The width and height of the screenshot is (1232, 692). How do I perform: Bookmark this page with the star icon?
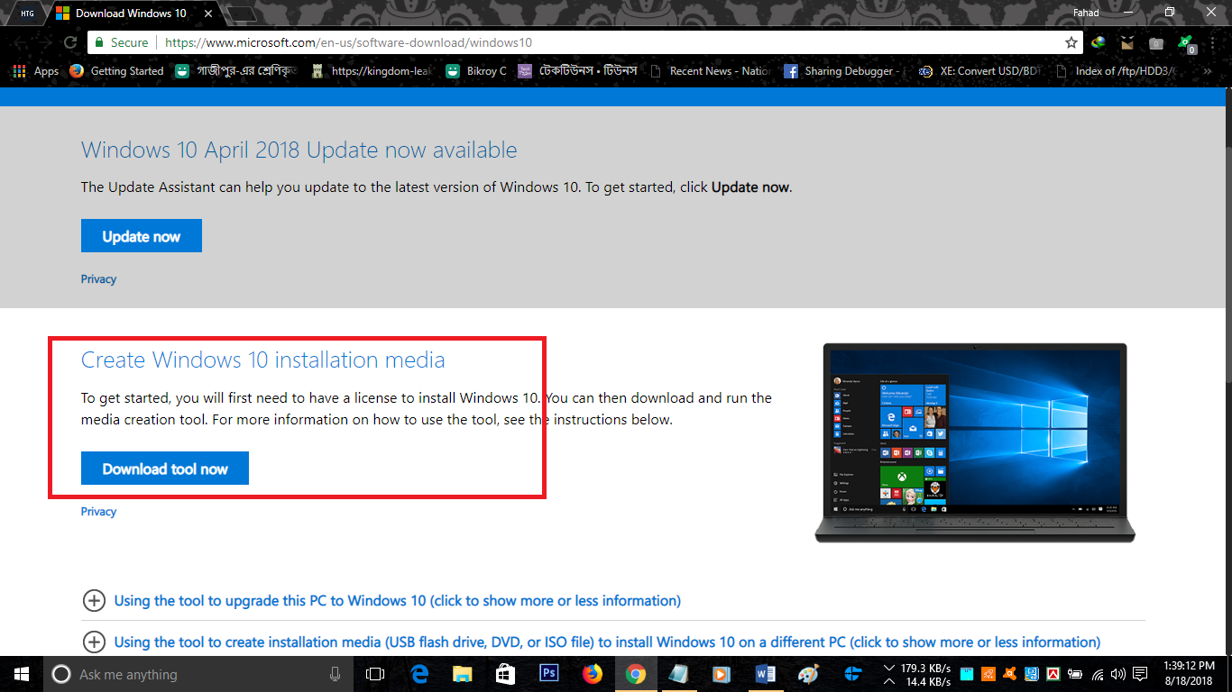click(x=1071, y=42)
